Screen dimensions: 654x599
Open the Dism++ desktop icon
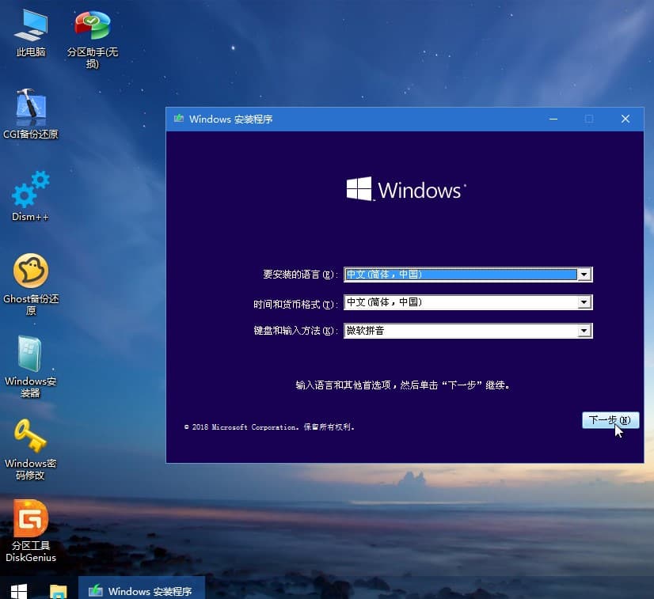[x=30, y=196]
